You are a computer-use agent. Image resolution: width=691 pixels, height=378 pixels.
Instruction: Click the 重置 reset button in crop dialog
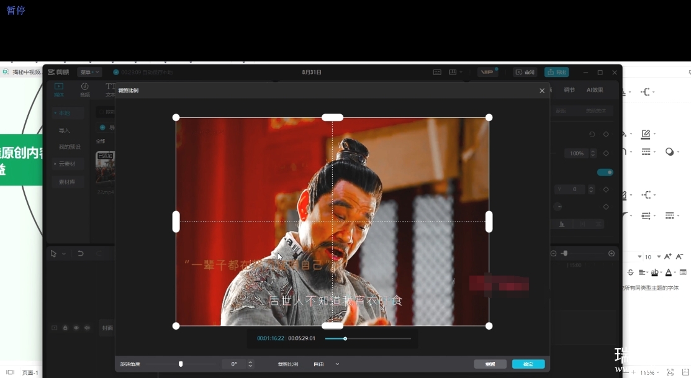click(490, 364)
